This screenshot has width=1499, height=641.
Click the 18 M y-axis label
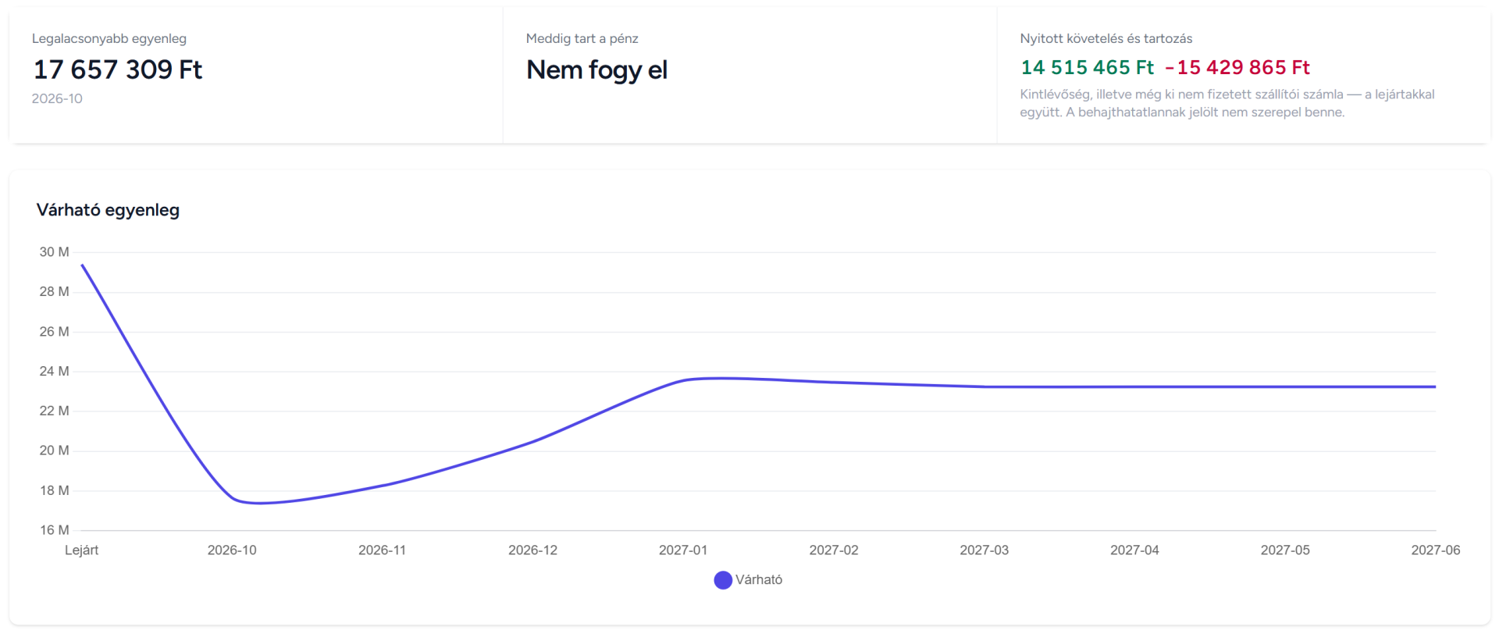(x=55, y=490)
